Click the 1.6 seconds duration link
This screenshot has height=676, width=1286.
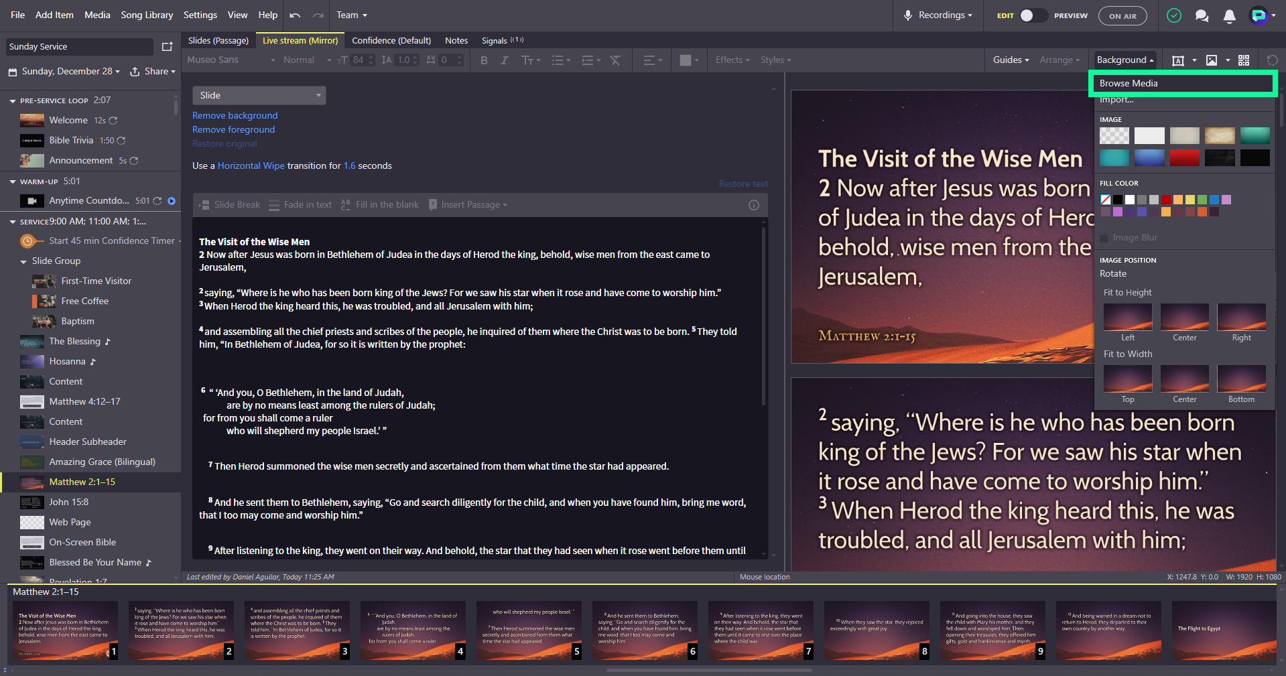(x=350, y=165)
